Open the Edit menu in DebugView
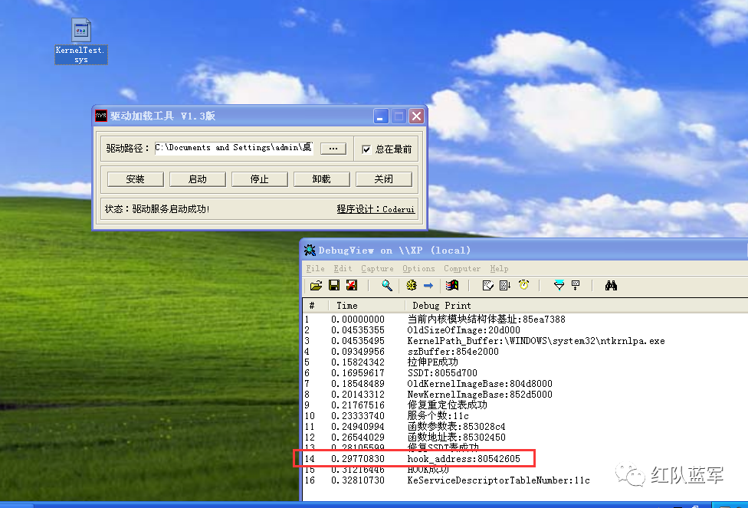Viewport: 748px width, 508px height. pos(343,268)
